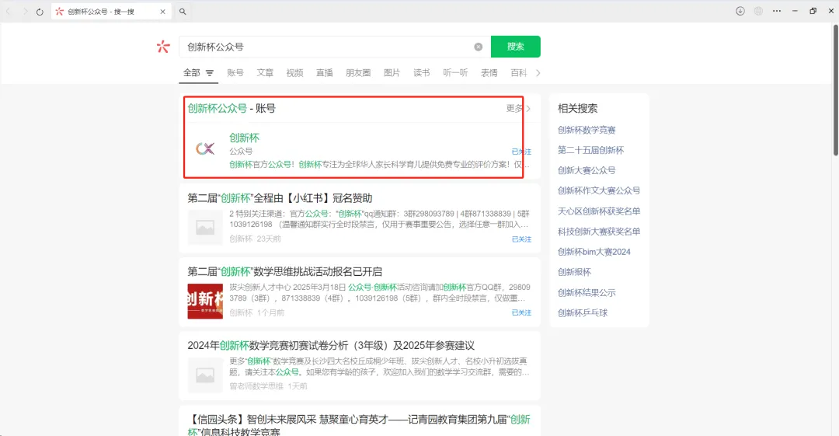Click 创新杯 source label dated 1个月前
This screenshot has height=436, width=839.
click(241, 312)
